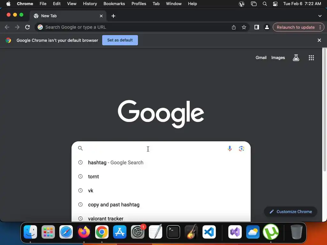Image resolution: width=327 pixels, height=245 pixels.
Task: Click the page vertical scrollbar
Action: 324,110
